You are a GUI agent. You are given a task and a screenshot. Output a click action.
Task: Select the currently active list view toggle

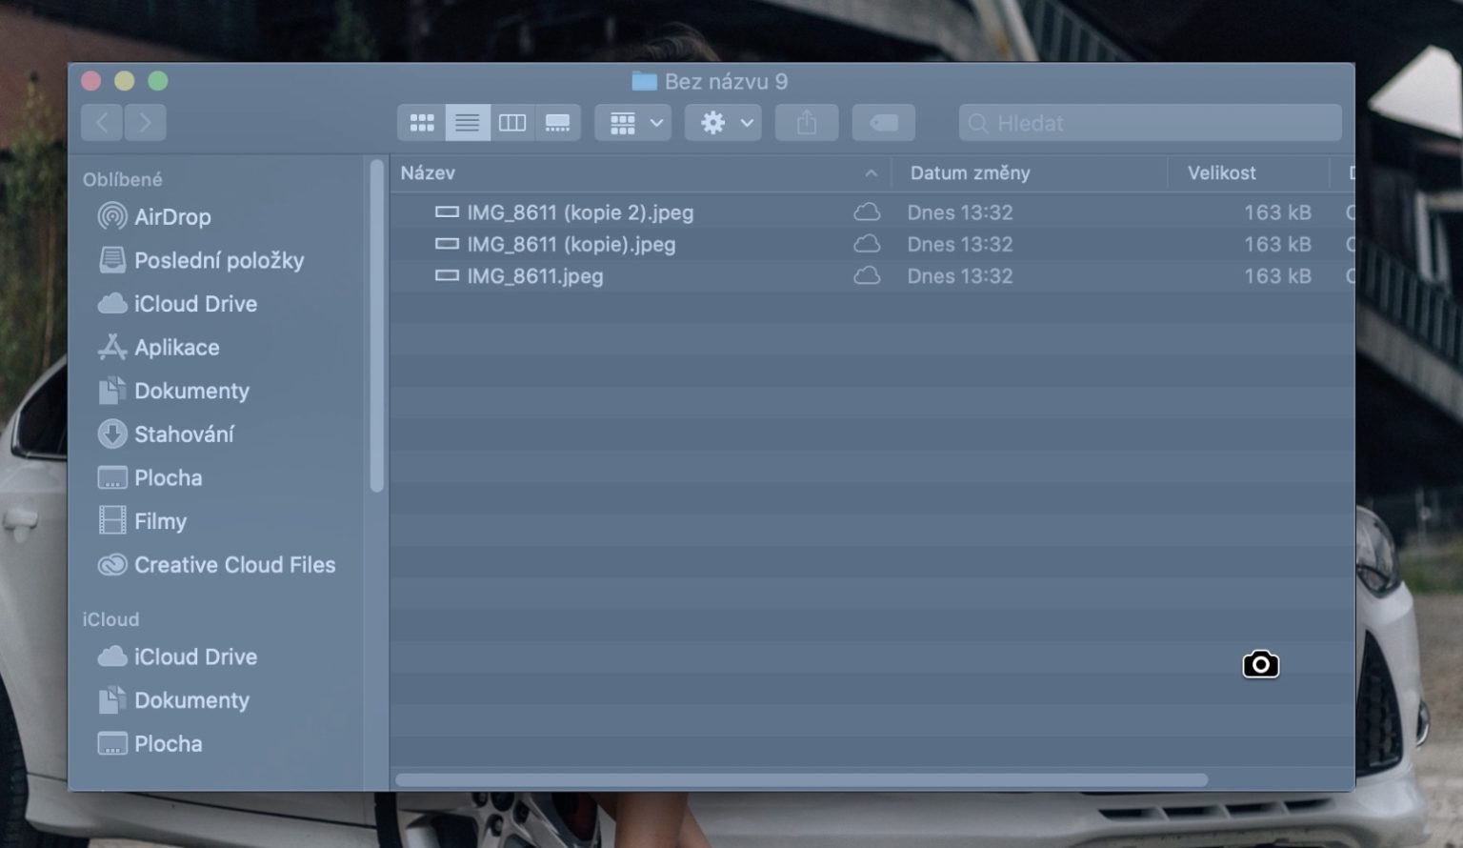[467, 122]
